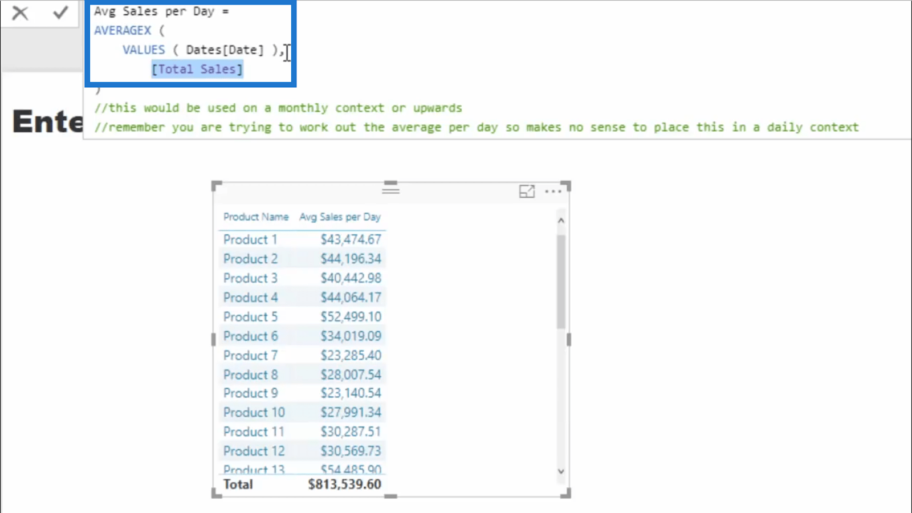This screenshot has width=912, height=513.
Task: Click value $40,442.98
Action: coord(351,278)
